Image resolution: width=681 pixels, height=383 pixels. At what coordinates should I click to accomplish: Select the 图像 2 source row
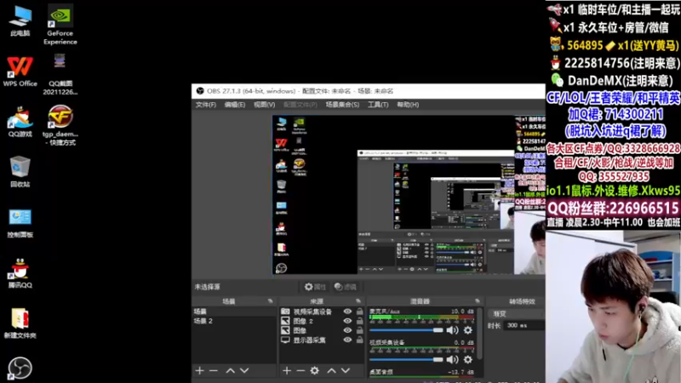click(x=322, y=321)
